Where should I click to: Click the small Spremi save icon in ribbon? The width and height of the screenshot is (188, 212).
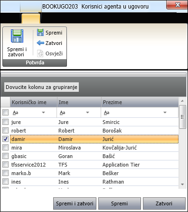tap(40, 33)
